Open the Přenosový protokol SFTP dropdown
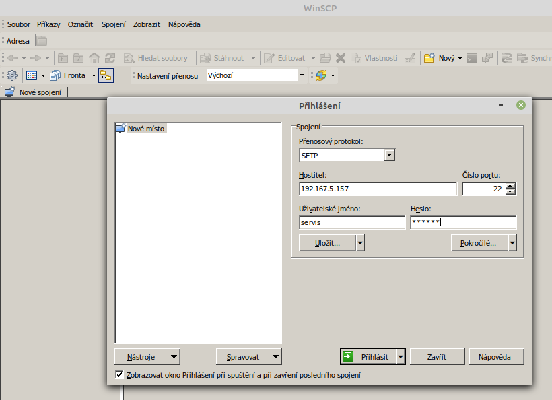 click(388, 156)
